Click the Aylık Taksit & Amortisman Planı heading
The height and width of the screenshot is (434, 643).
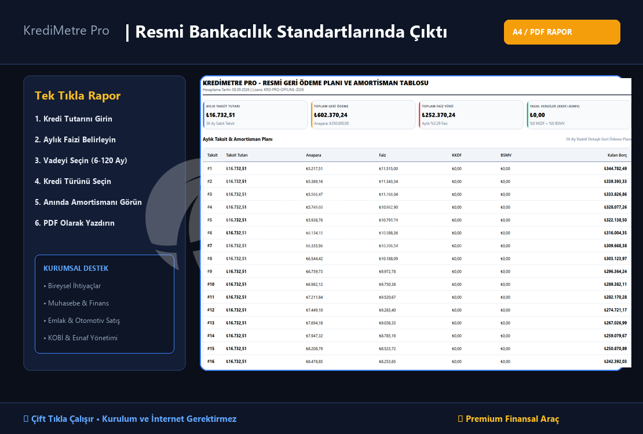coord(238,139)
